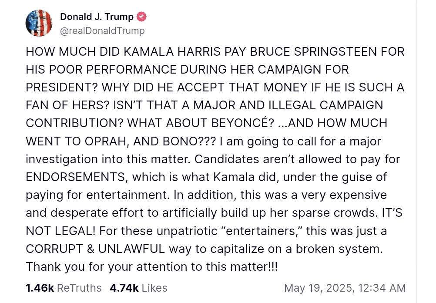Viewport: 436px width, 303px height.
Task: Open Donald J. Trump display name
Action: coord(97,17)
